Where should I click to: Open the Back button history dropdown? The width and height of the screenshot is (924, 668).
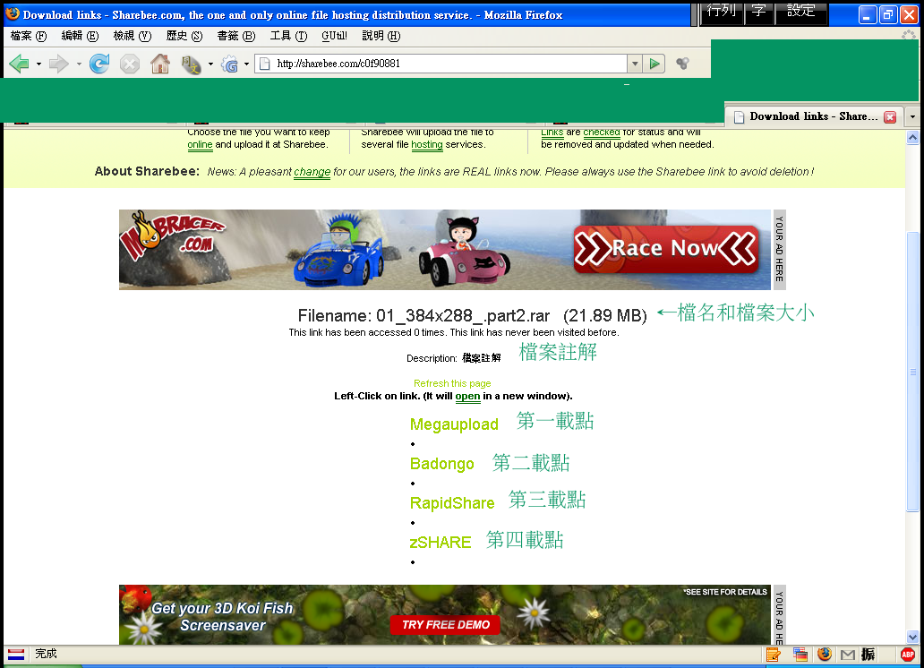tap(38, 64)
